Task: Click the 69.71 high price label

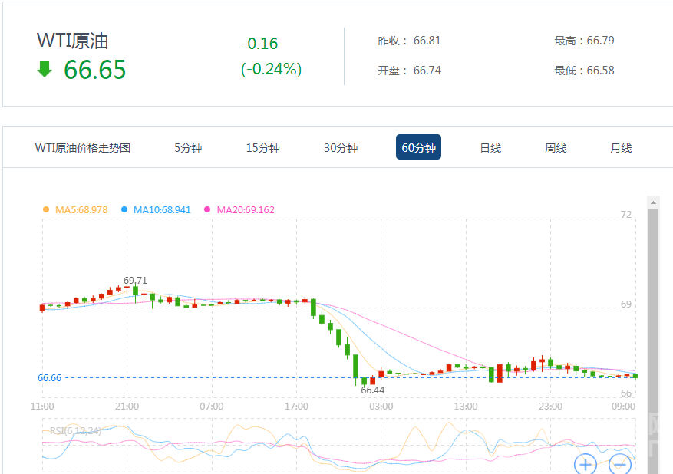Action: (x=135, y=281)
